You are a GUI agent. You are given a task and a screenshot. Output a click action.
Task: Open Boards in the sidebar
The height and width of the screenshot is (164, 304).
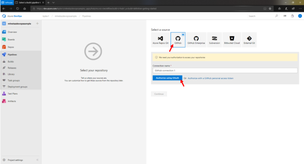pos(12,39)
